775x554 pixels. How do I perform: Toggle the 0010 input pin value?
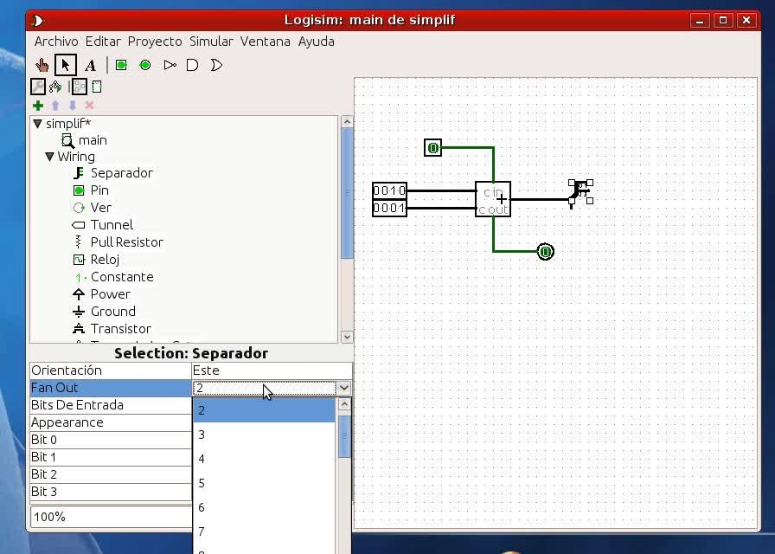[x=389, y=190]
